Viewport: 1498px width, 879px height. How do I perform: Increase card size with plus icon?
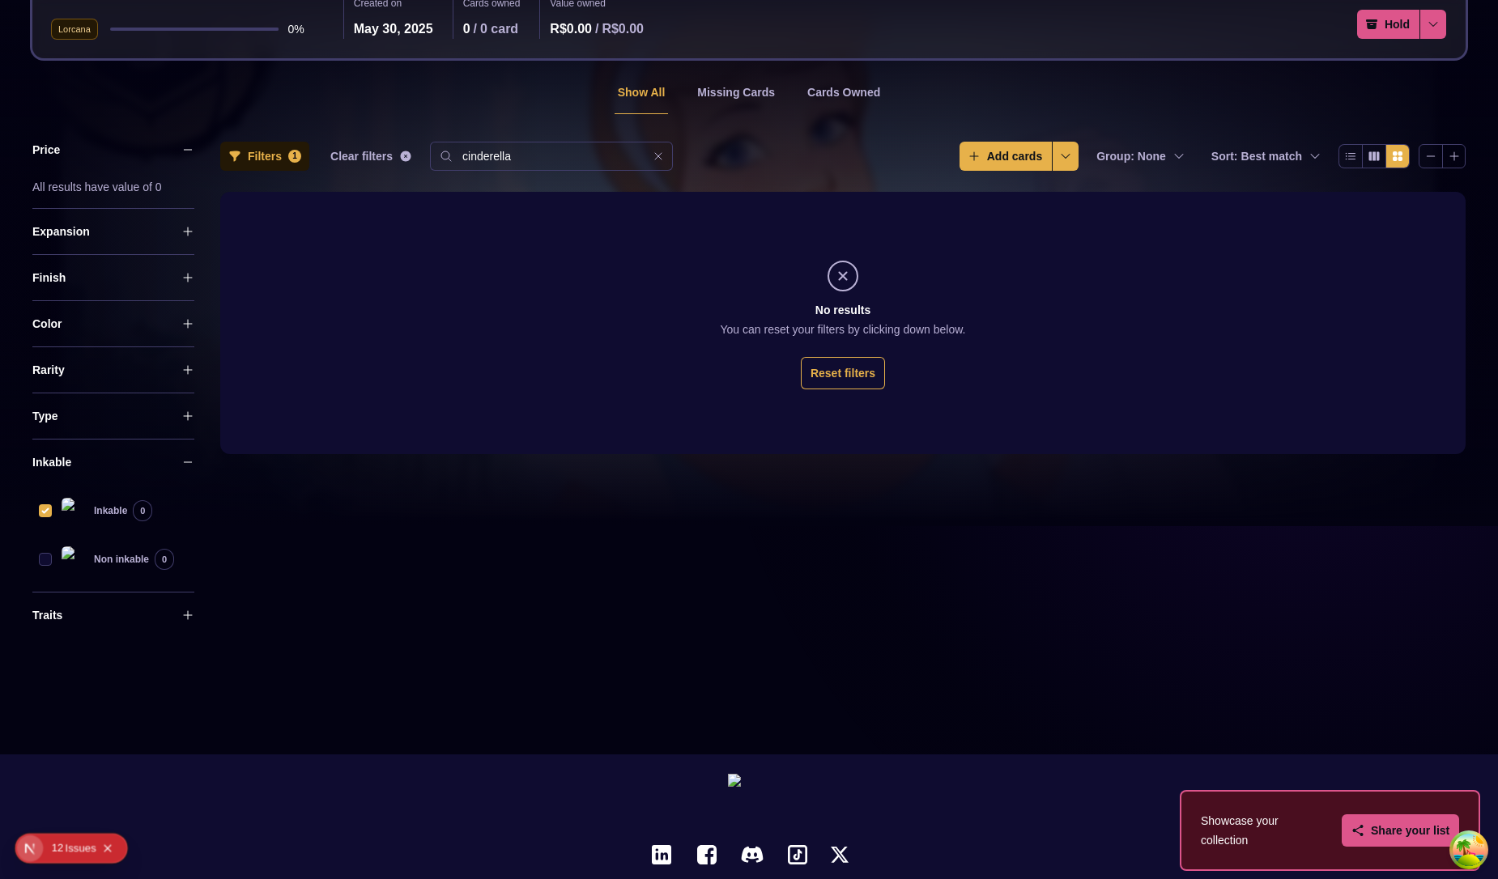1454,156
